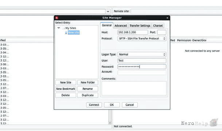Click the FileZilla icon in Site Manager title bar
The image size is (222, 131).
coord(57,18)
